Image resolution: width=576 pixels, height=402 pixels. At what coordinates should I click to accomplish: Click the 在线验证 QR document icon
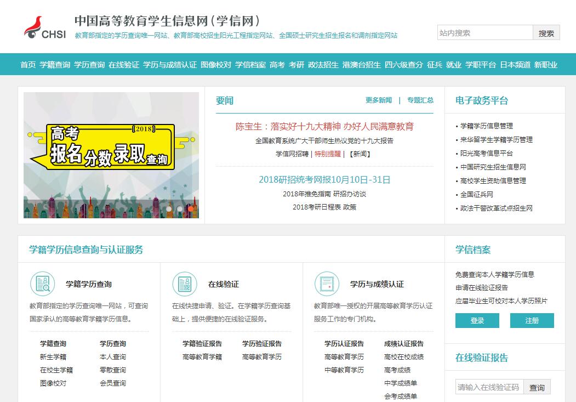185,284
